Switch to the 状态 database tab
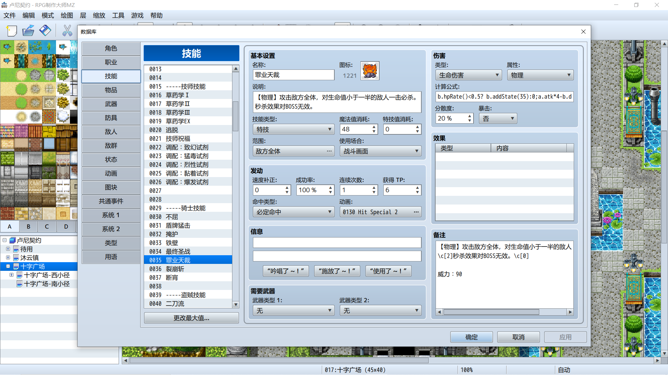 [x=111, y=159]
